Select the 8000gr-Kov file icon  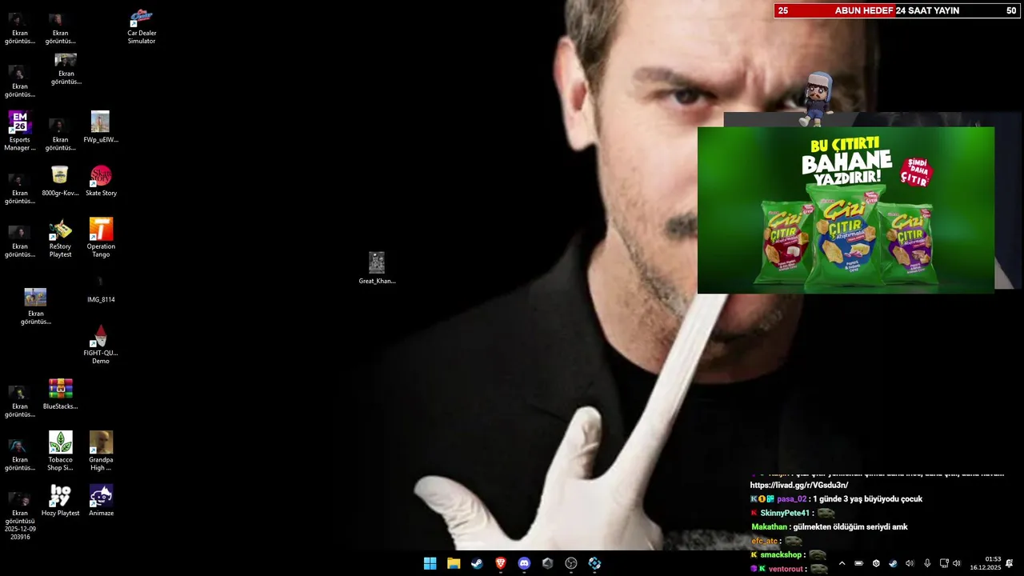(x=60, y=181)
